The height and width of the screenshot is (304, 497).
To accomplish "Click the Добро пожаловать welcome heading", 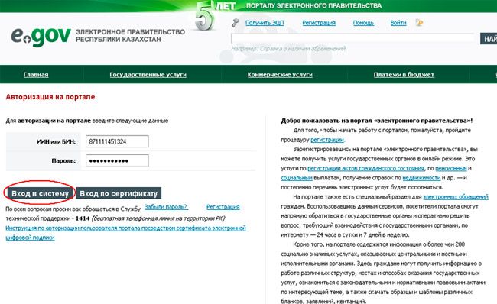I will point(376,121).
